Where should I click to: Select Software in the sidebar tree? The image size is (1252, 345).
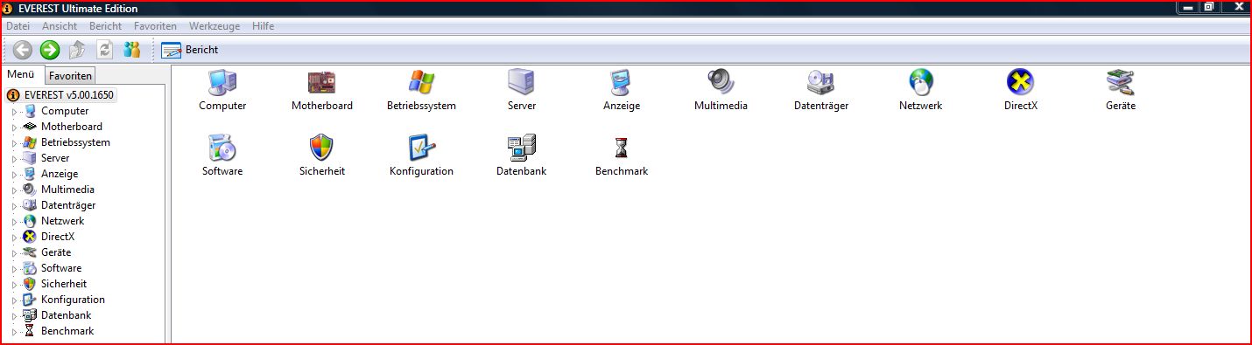tap(61, 268)
